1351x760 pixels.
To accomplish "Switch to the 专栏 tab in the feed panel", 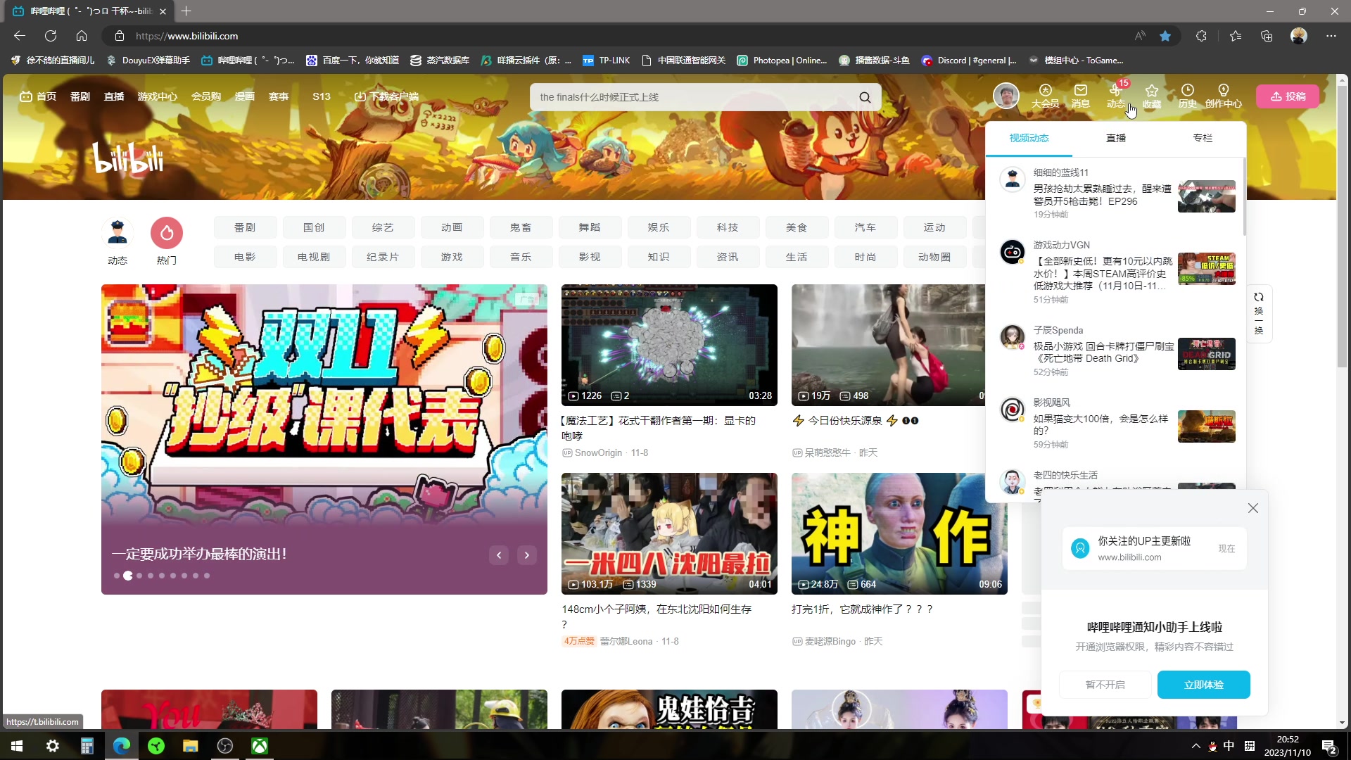I will (x=1203, y=138).
